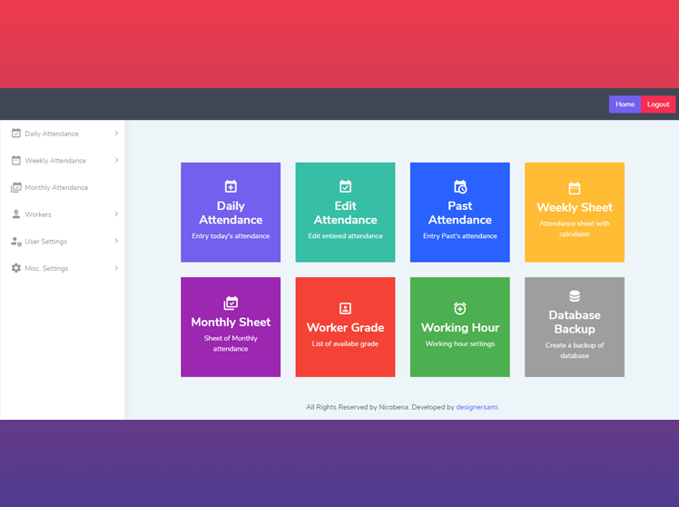Click the person badge icon on Worker Grade tile

(345, 309)
